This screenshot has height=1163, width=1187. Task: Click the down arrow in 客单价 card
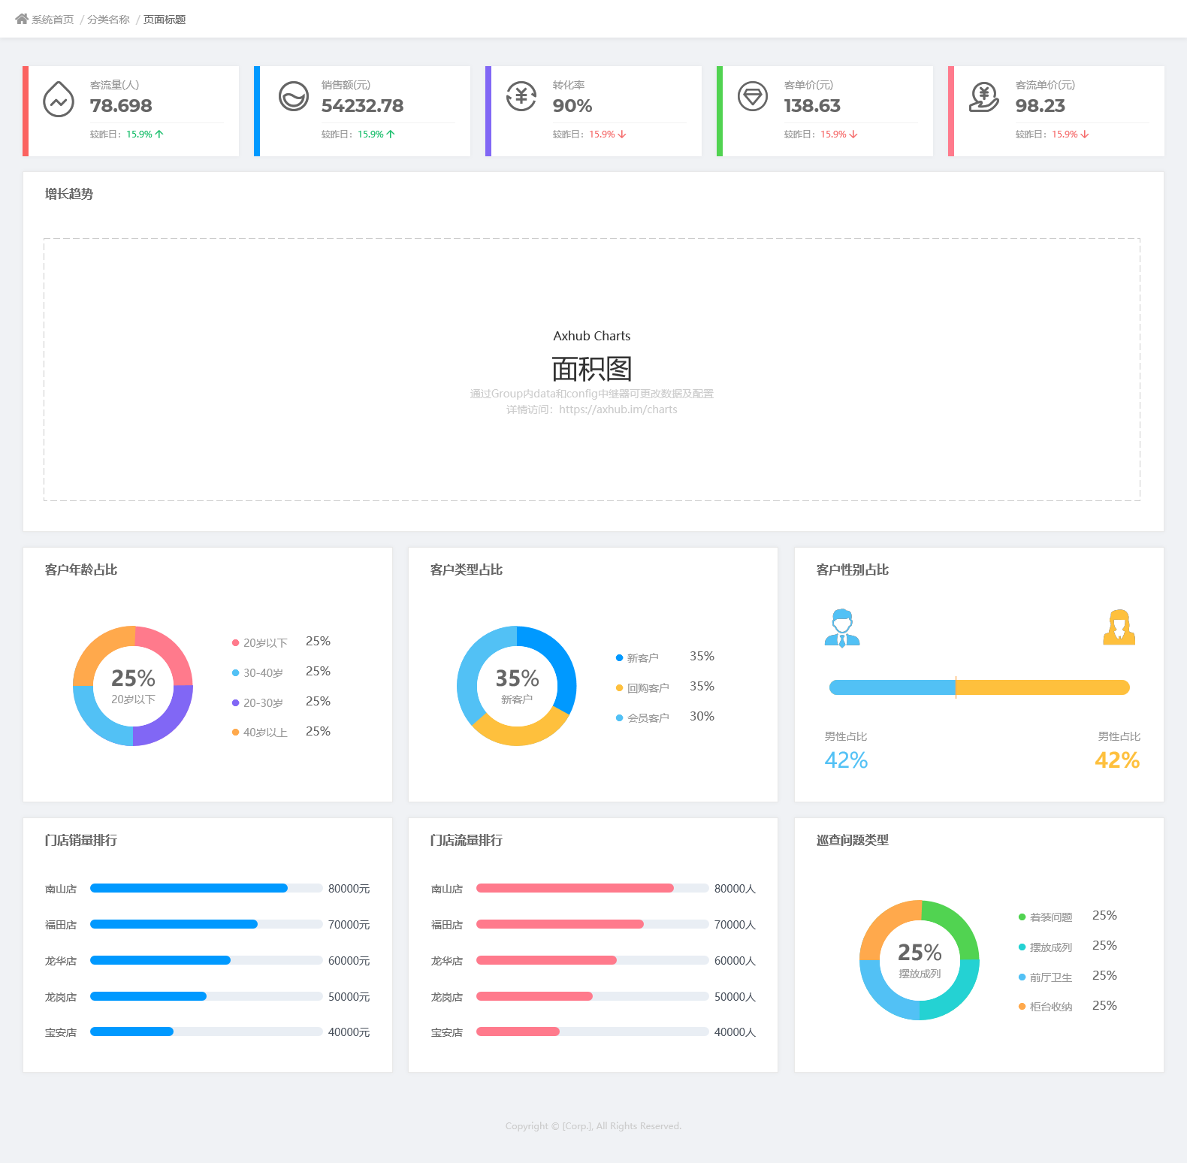853,134
